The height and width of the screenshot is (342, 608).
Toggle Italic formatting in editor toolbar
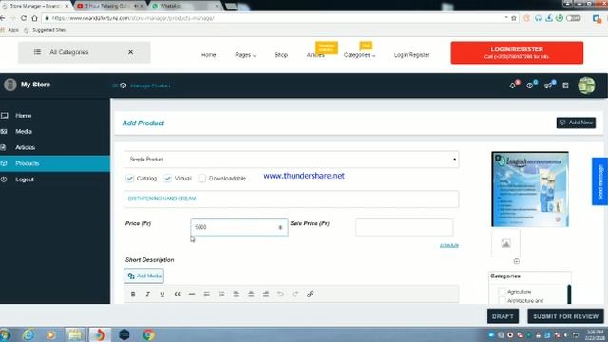148,294
